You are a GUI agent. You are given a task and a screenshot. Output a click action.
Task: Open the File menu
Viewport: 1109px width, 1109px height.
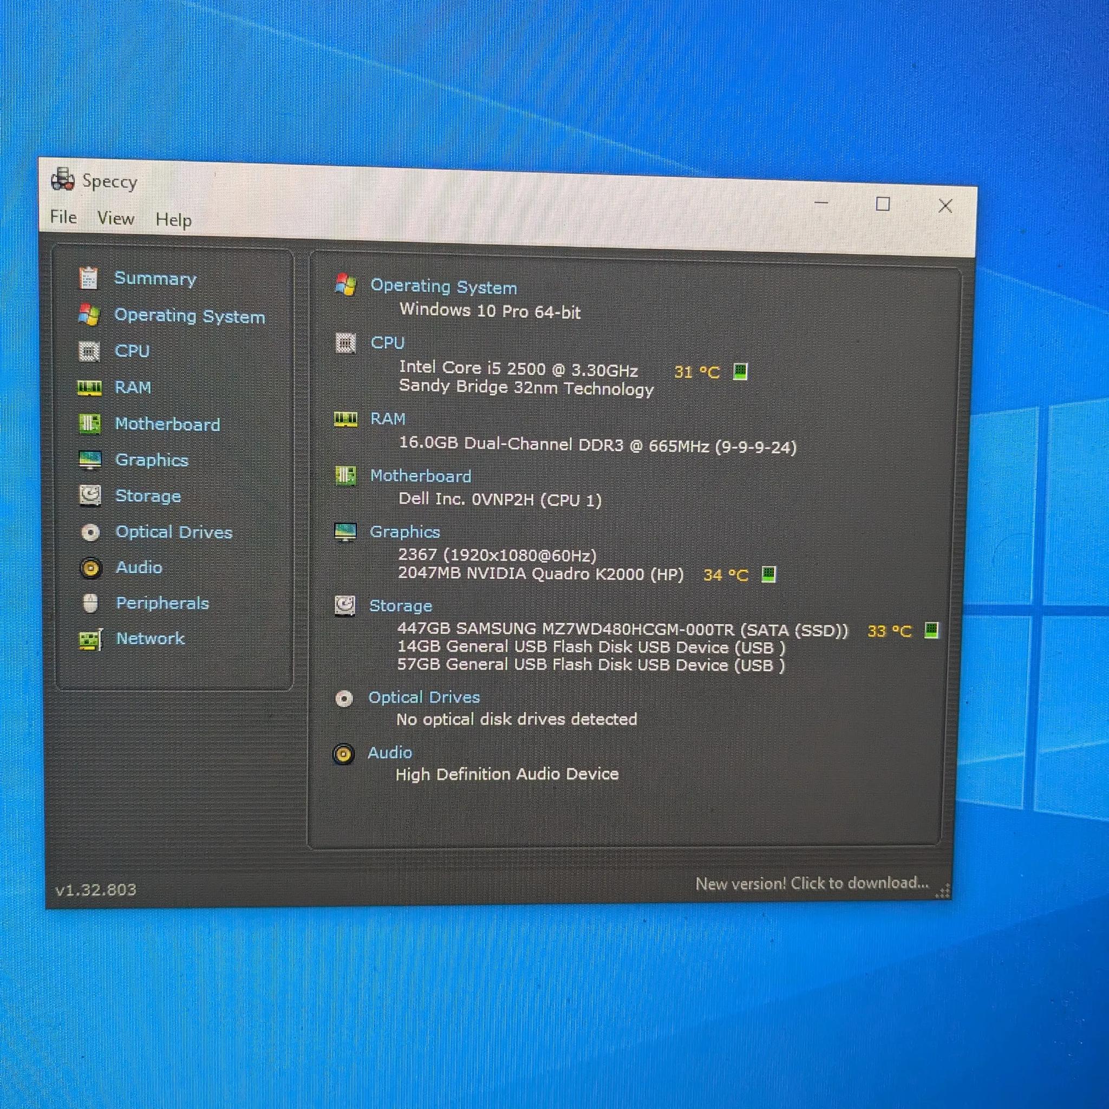point(63,217)
